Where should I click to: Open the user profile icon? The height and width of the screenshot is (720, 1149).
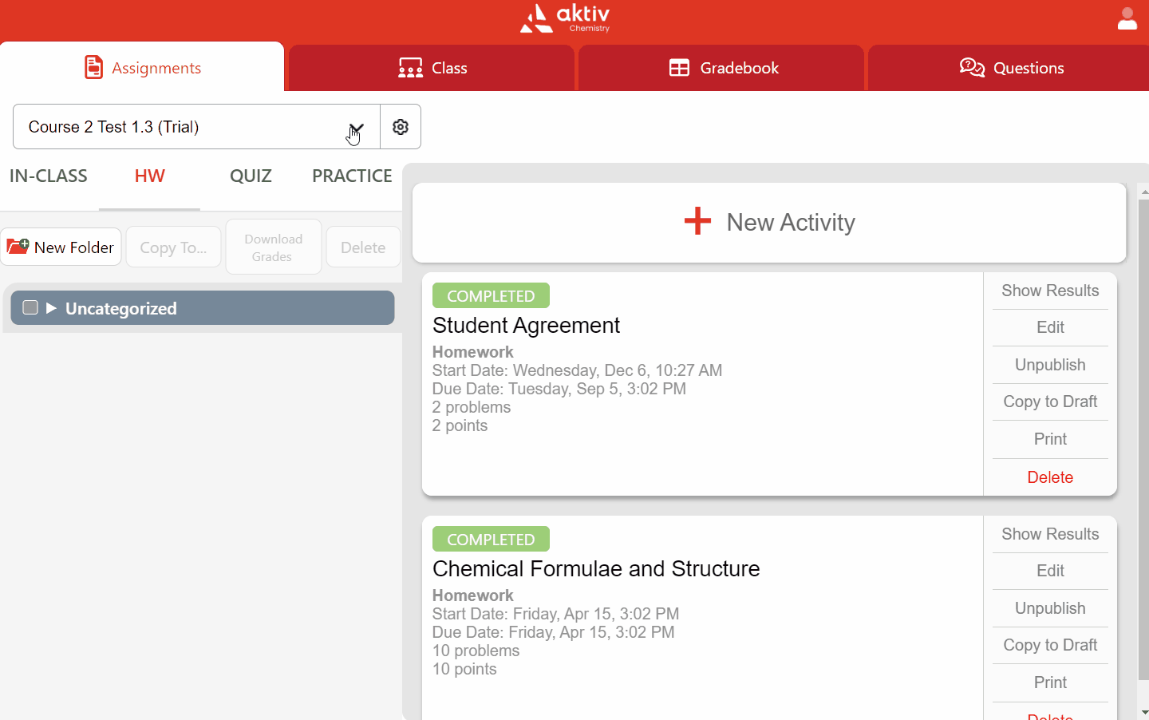pyautogui.click(x=1127, y=18)
